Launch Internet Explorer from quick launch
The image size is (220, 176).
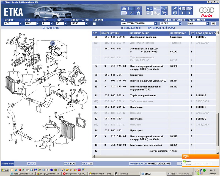16,170
